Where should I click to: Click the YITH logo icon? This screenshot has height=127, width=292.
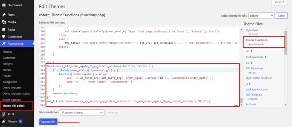(x=4, y=114)
